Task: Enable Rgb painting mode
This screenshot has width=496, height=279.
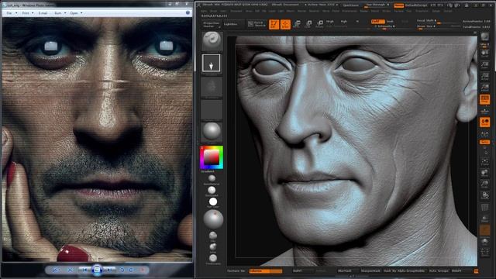Action: (344, 21)
